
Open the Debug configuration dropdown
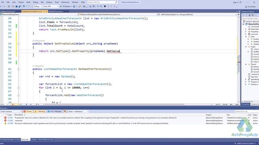[x=38, y=6]
